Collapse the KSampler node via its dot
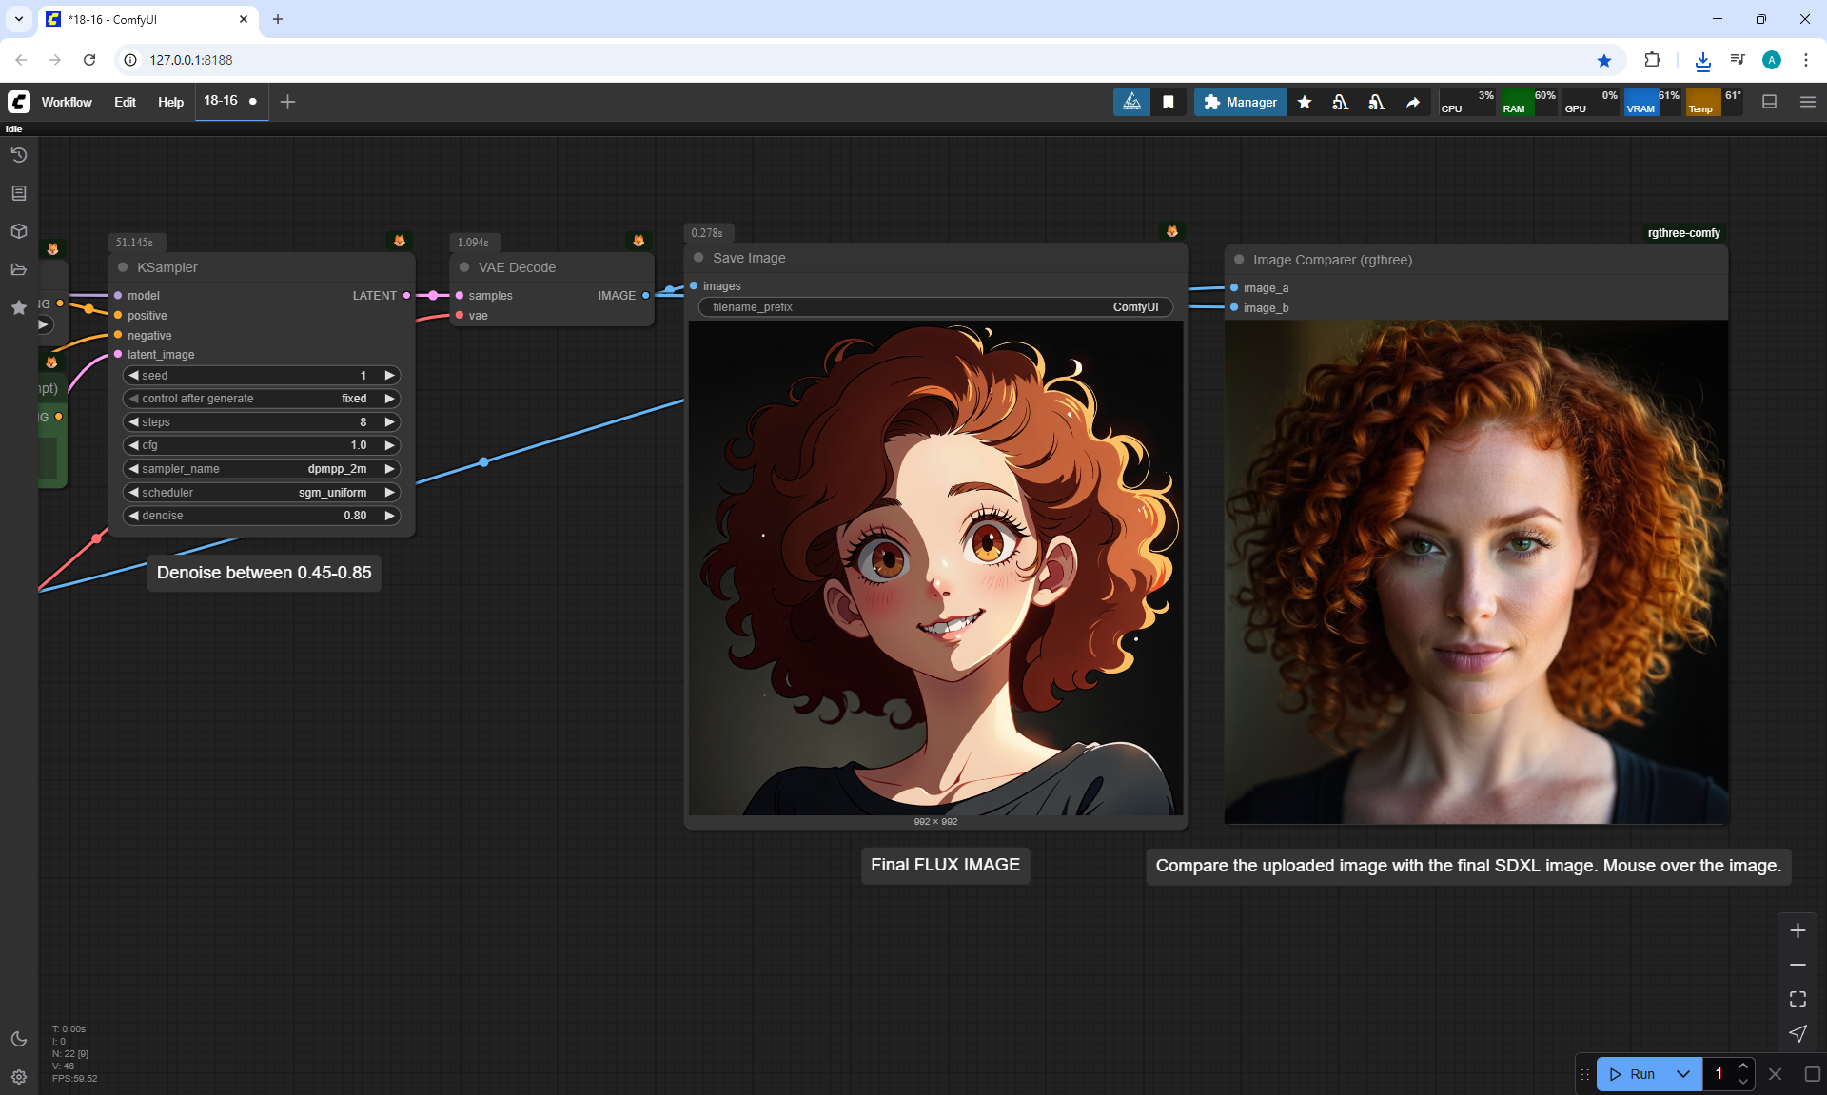The image size is (1827, 1095). [x=123, y=267]
